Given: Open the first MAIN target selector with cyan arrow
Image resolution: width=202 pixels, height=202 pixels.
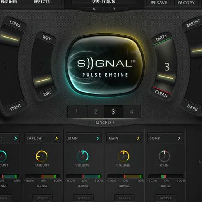Looking at the screenshot, I should click(x=84, y=138).
